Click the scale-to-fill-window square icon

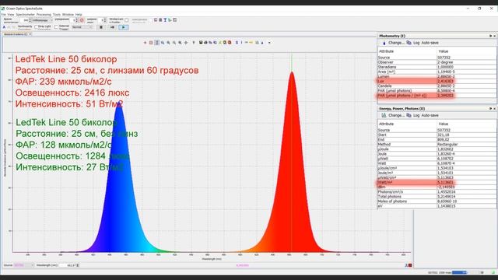tap(151, 43)
